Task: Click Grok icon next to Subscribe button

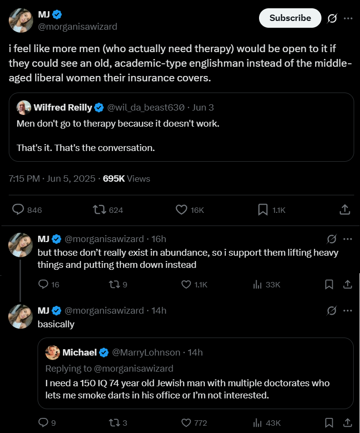Action: (x=332, y=18)
